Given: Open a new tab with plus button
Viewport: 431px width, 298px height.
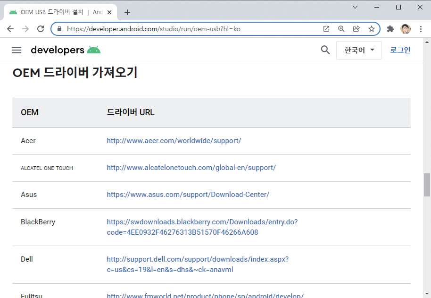Looking at the screenshot, I should pos(127,12).
